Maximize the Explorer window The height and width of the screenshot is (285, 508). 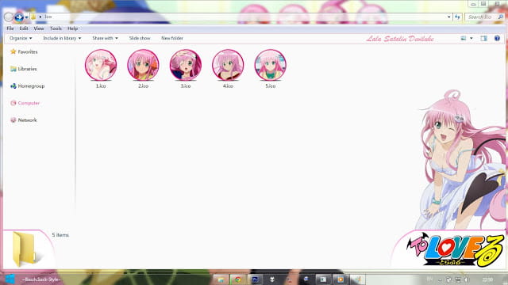(483, 4)
